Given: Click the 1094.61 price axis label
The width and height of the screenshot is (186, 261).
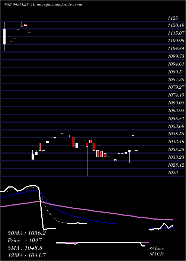Looking at the screenshot, I should 176,64.
